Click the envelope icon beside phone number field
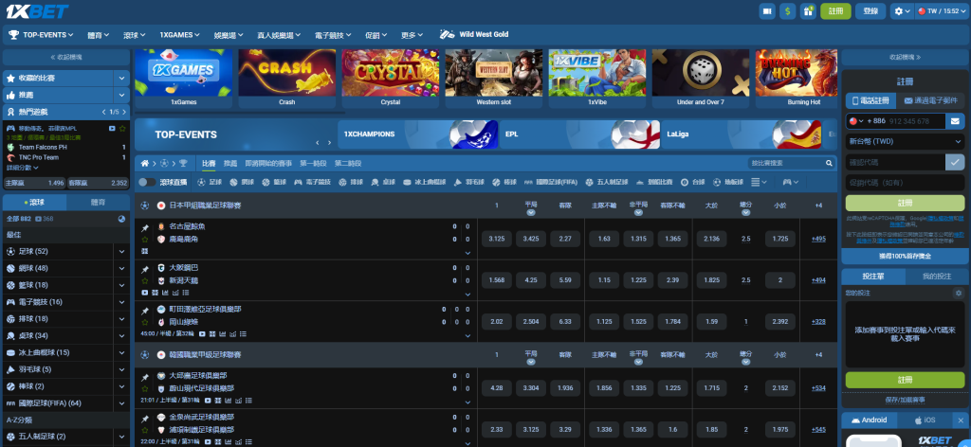This screenshot has height=447, width=971. pyautogui.click(x=955, y=121)
